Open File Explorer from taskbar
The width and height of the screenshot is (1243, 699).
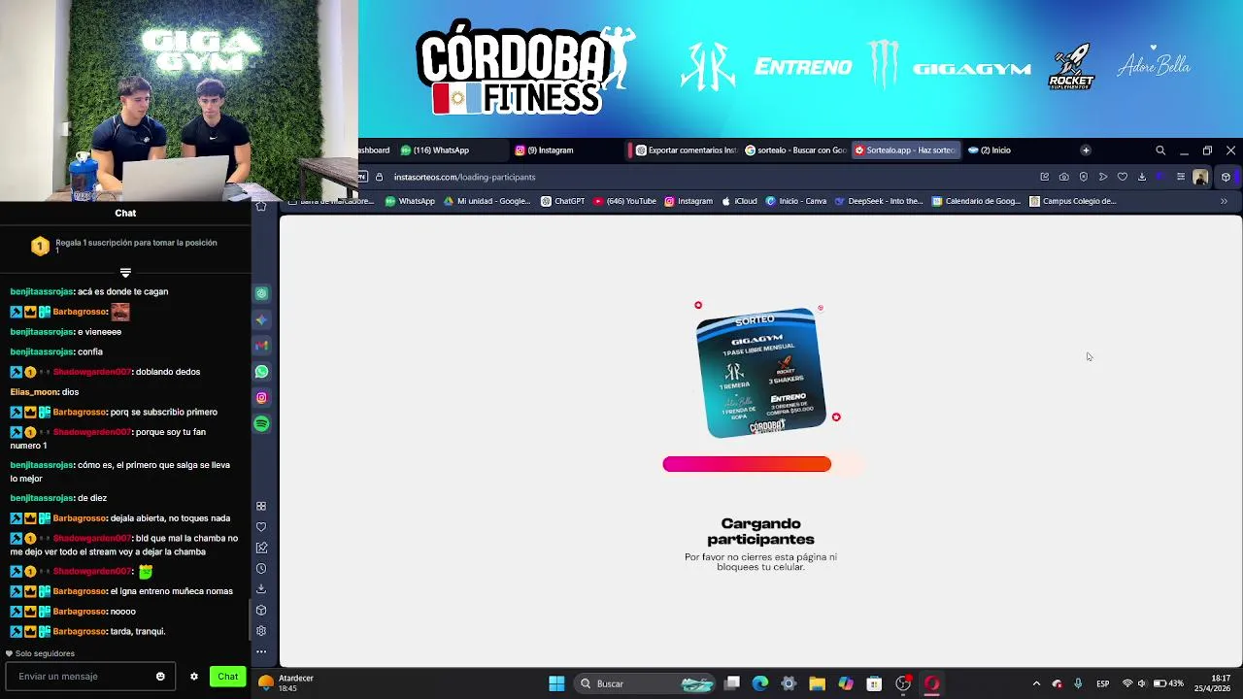pyautogui.click(x=817, y=683)
